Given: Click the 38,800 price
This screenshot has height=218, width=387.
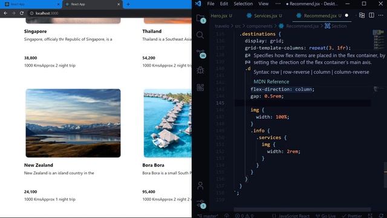Looking at the screenshot, I should (x=31, y=58).
